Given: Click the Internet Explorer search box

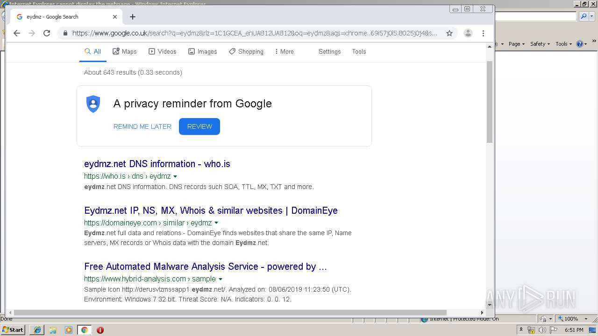Looking at the screenshot, I should [x=536, y=16].
